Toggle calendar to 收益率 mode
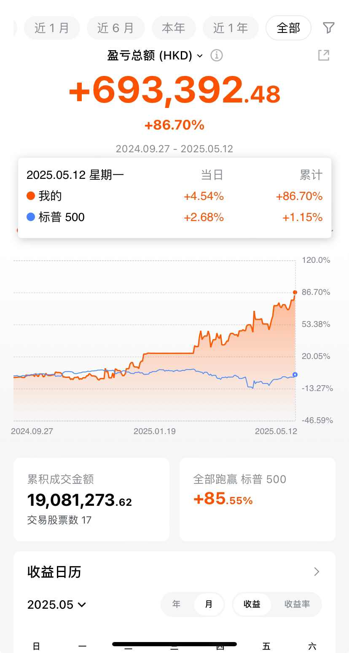349x653 pixels. pyautogui.click(x=297, y=604)
